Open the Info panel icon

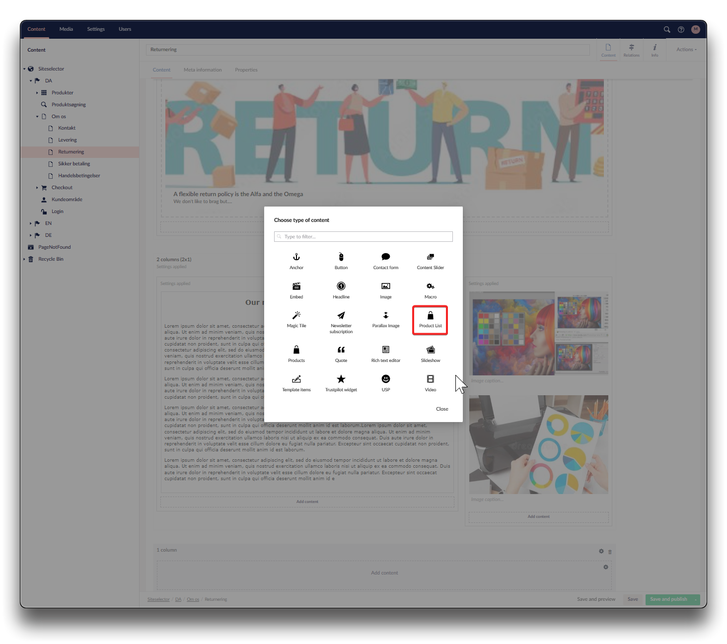pos(655,50)
